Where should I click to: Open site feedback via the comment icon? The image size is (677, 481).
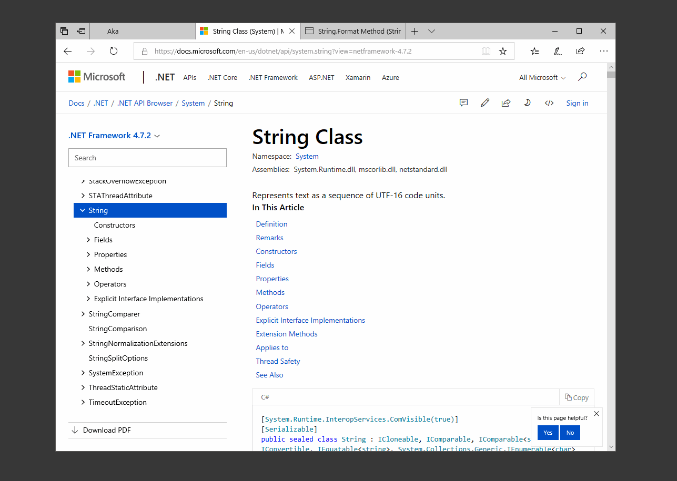[x=463, y=103]
